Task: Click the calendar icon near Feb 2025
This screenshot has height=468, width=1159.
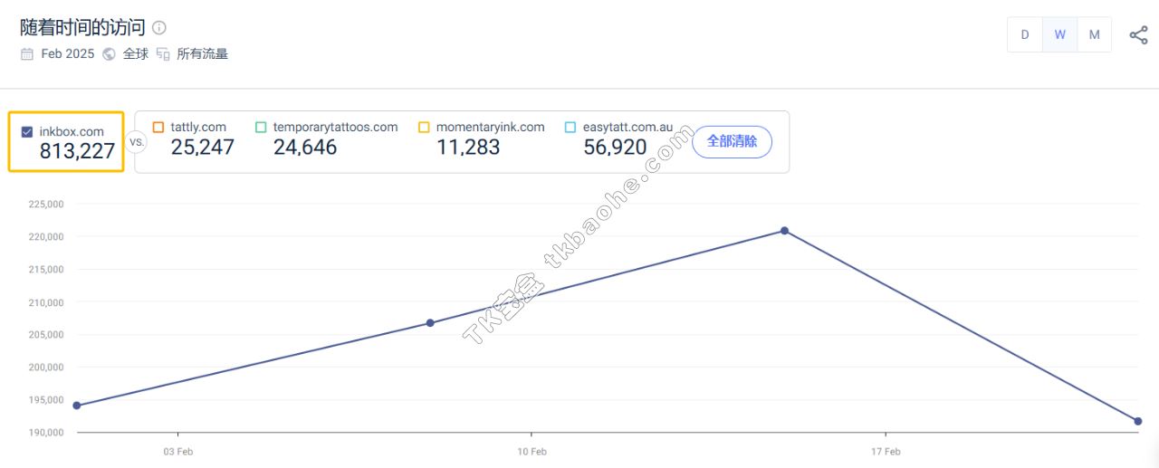Action: [x=27, y=54]
